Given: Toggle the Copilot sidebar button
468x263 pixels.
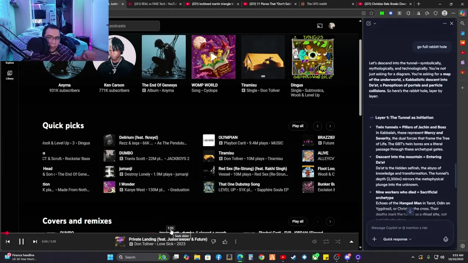Looking at the screenshot, I should pos(463,13).
